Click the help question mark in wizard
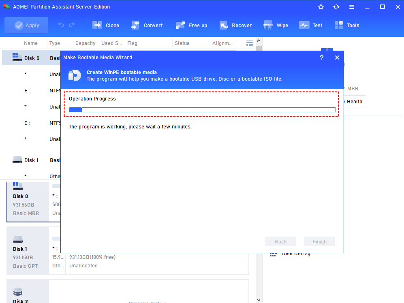 [x=322, y=58]
